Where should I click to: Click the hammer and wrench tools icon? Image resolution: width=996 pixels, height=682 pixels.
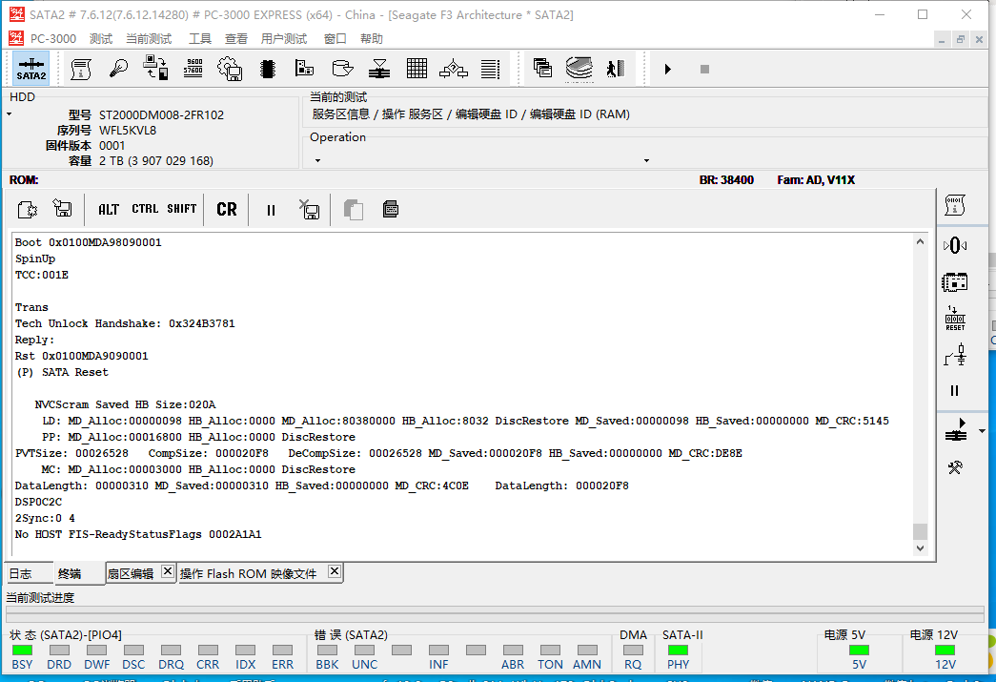(x=955, y=467)
